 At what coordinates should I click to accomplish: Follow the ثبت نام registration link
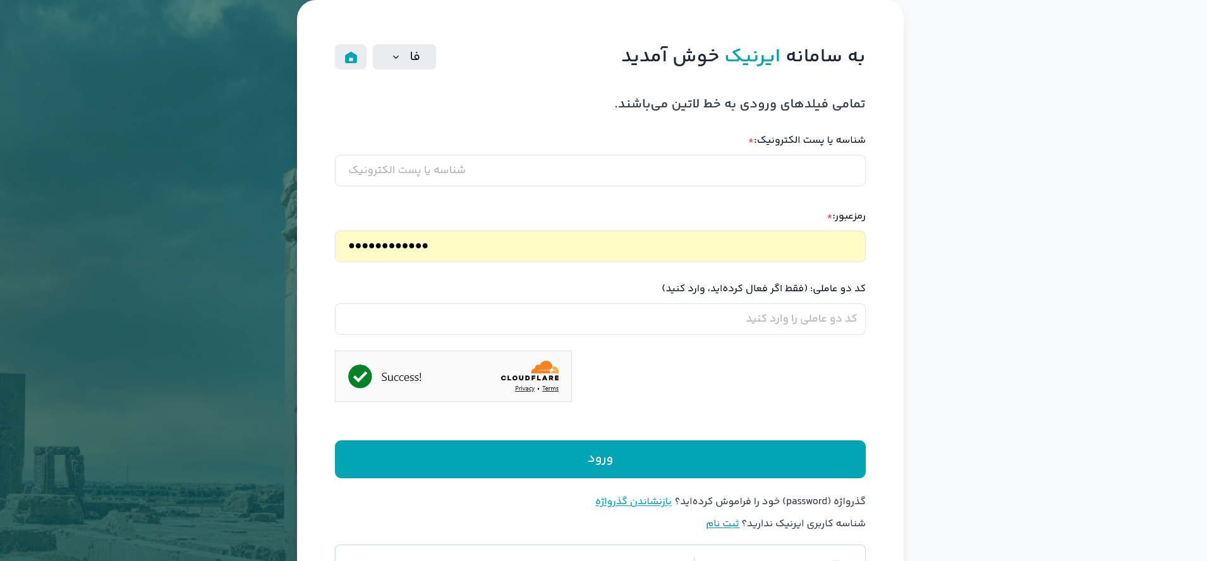click(x=722, y=524)
